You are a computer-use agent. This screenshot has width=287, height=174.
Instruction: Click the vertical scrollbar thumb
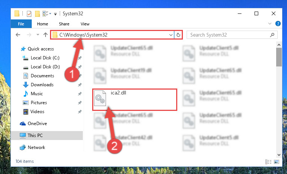tap(279, 57)
